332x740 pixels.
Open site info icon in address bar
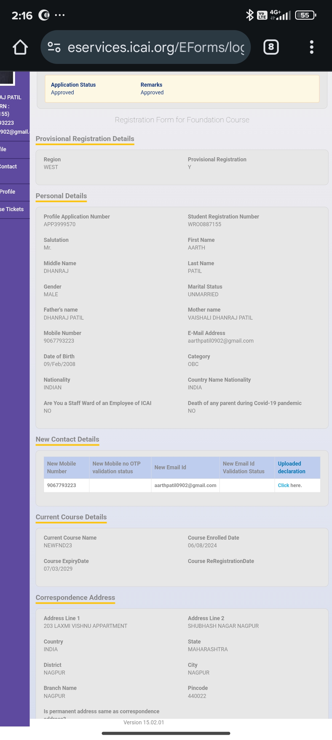(x=54, y=47)
